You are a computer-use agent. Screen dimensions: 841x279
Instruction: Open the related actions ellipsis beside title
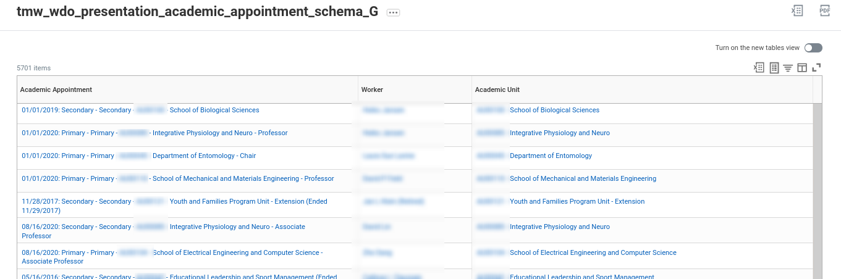(393, 12)
